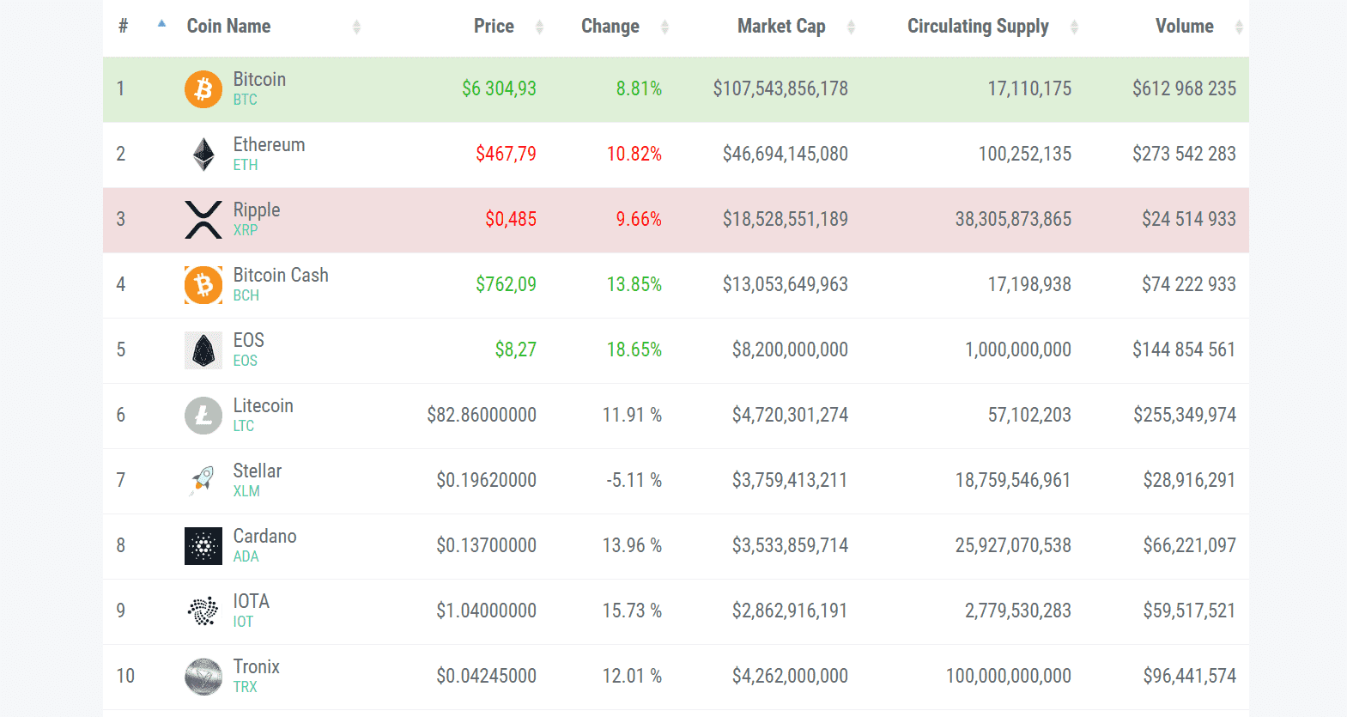Viewport: 1347px width, 717px height.
Task: Select Litecoin price $82.86000000
Action: 482,415
